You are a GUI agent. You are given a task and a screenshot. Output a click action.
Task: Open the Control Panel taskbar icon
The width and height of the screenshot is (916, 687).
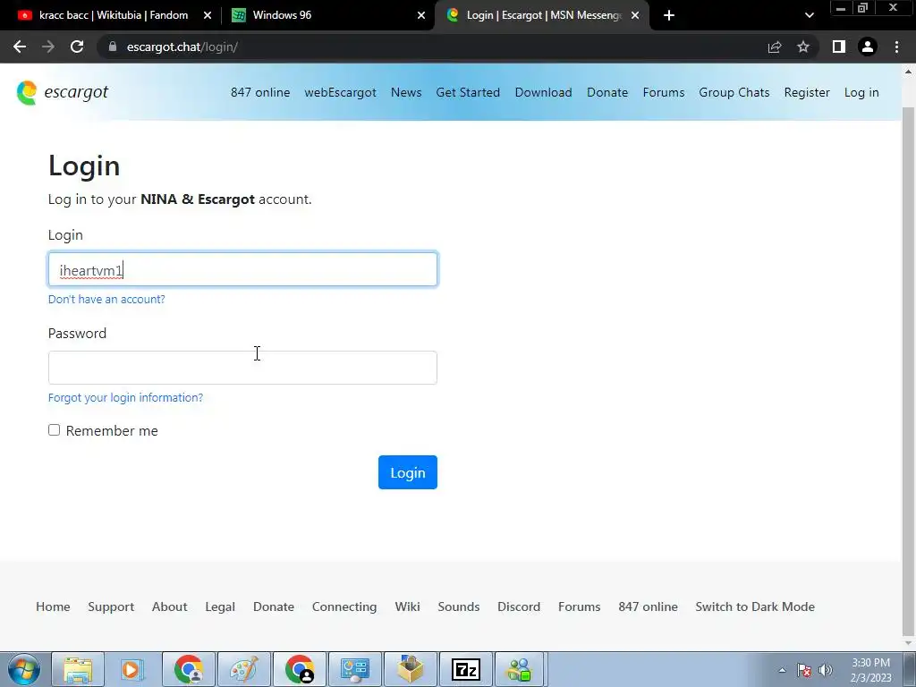click(x=354, y=669)
